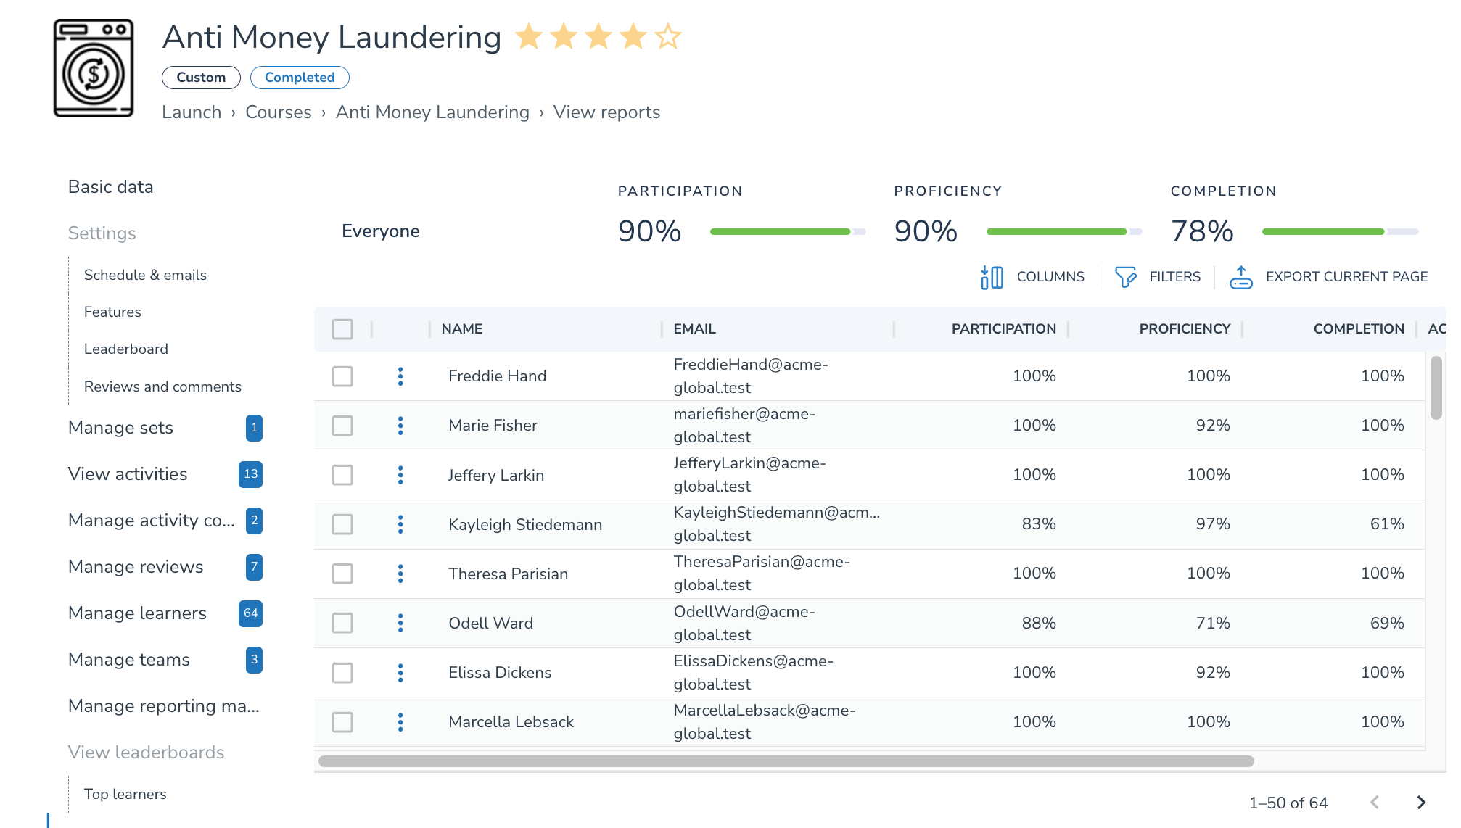Click the View activities count badge 13
The height and width of the screenshot is (828, 1461).
250,474
